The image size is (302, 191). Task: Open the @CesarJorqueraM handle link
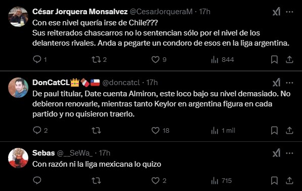point(161,12)
